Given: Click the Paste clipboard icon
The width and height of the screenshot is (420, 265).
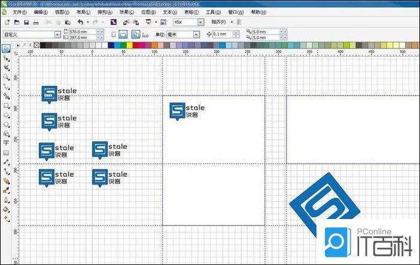Looking at the screenshot, I should [68, 22].
